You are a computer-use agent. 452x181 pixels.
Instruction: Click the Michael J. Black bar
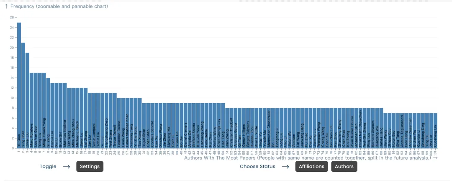coord(77,118)
